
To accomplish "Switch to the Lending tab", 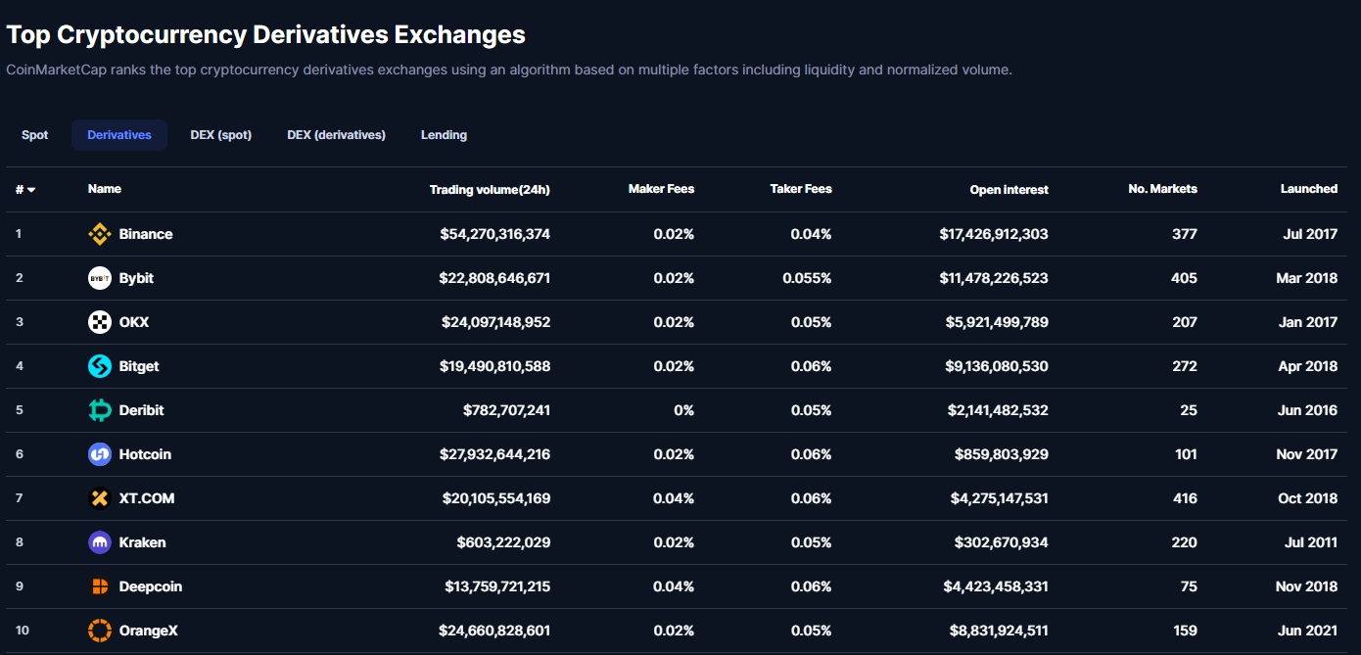I will click(x=444, y=134).
